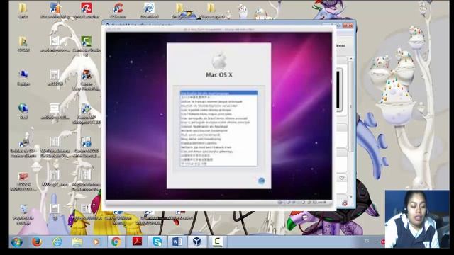Open the Intel desktop shortcut

(x=150, y=11)
